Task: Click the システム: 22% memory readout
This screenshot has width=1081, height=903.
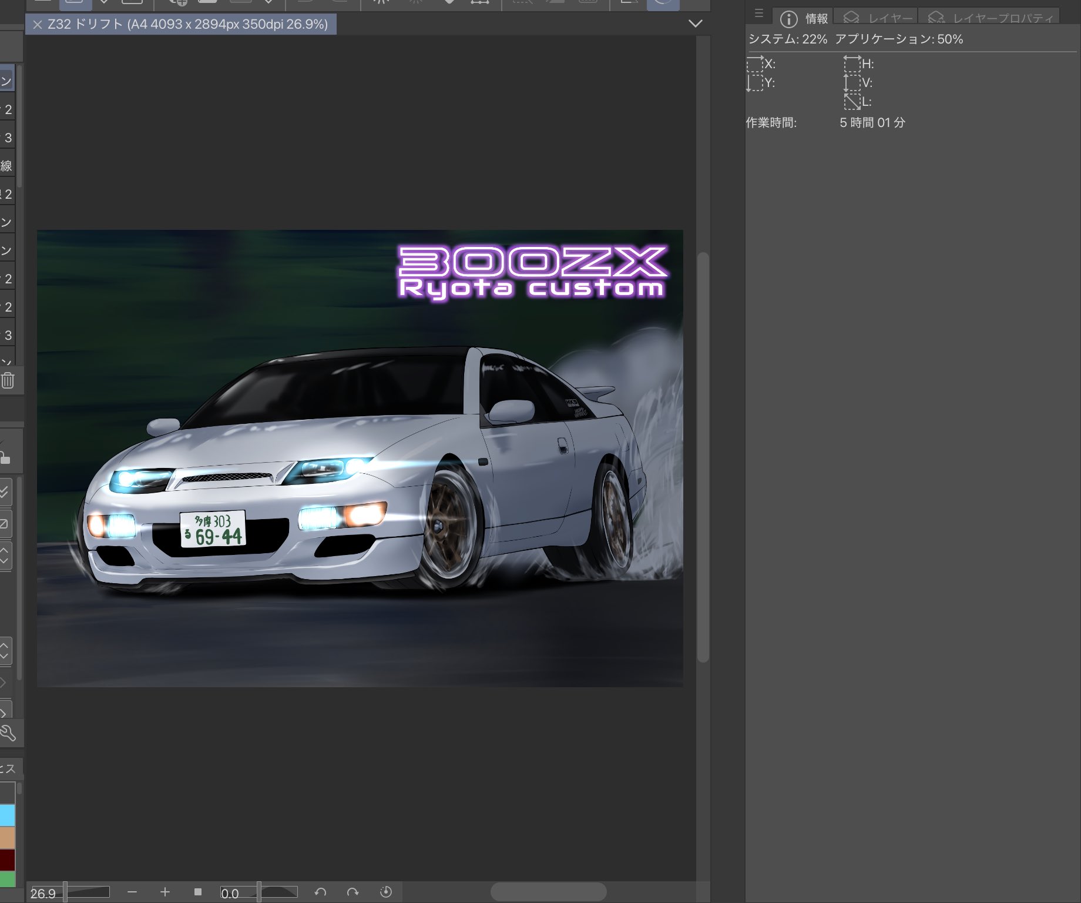Action: click(787, 39)
